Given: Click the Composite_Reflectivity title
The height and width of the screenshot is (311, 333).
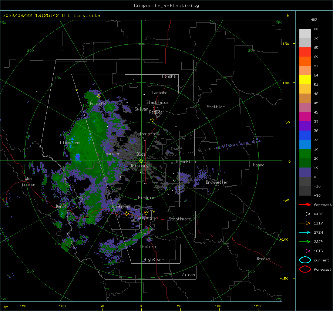Looking at the screenshot, I should click(166, 6).
